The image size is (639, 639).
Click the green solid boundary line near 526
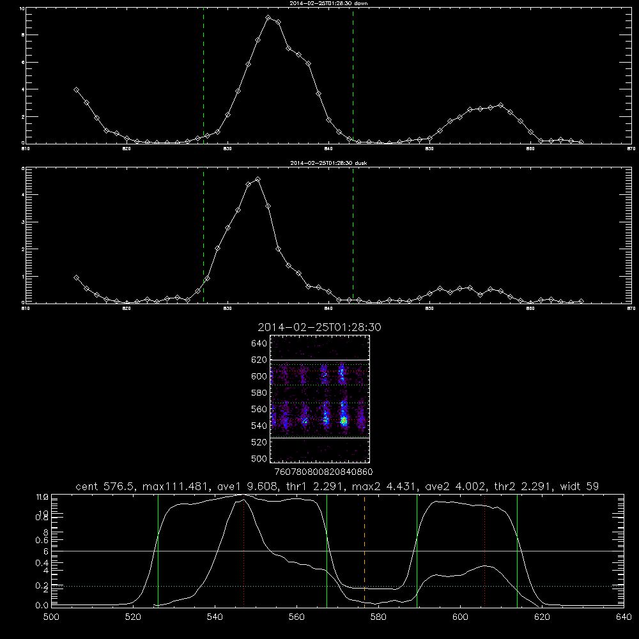pos(158,550)
